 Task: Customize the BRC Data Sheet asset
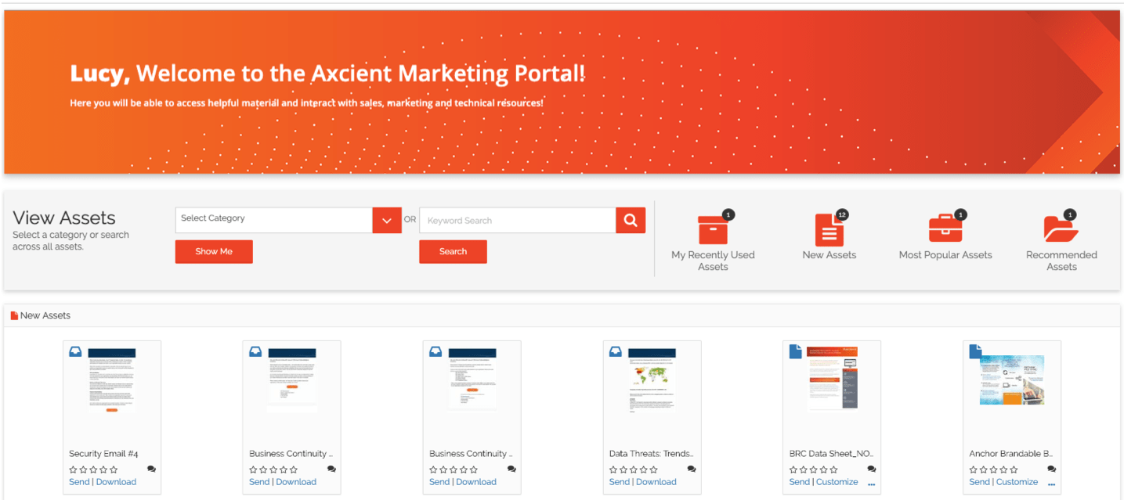tap(837, 482)
